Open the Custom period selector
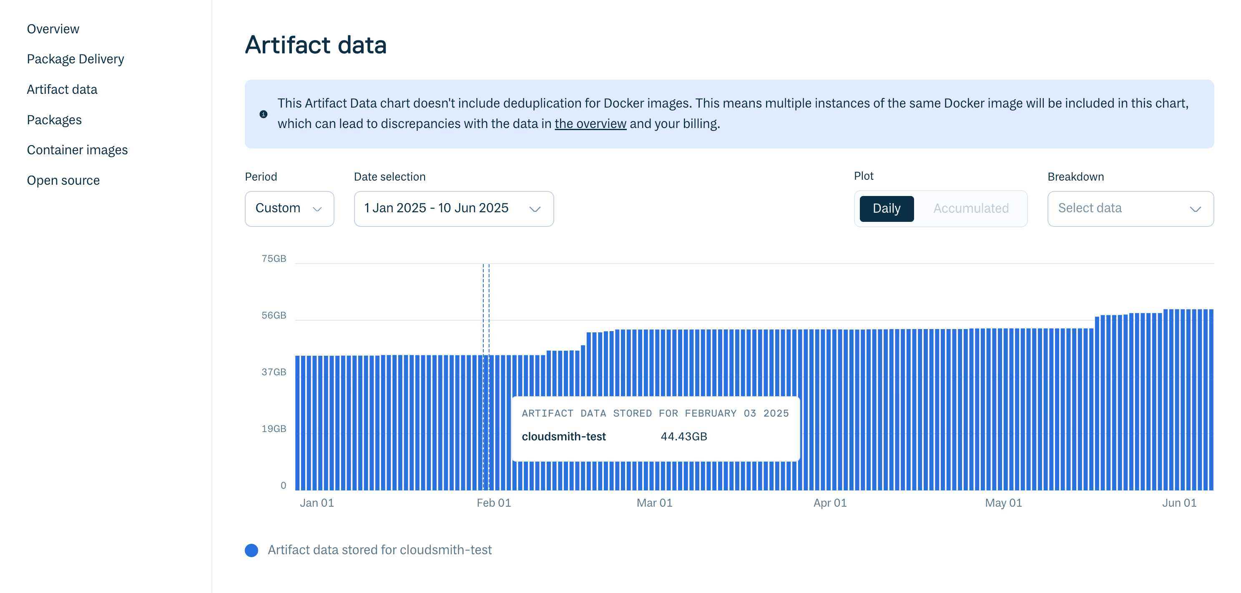Image resolution: width=1241 pixels, height=593 pixels. point(289,209)
